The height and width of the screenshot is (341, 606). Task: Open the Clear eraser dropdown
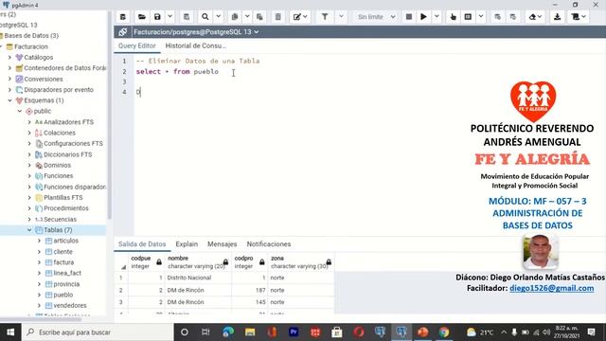point(535,17)
